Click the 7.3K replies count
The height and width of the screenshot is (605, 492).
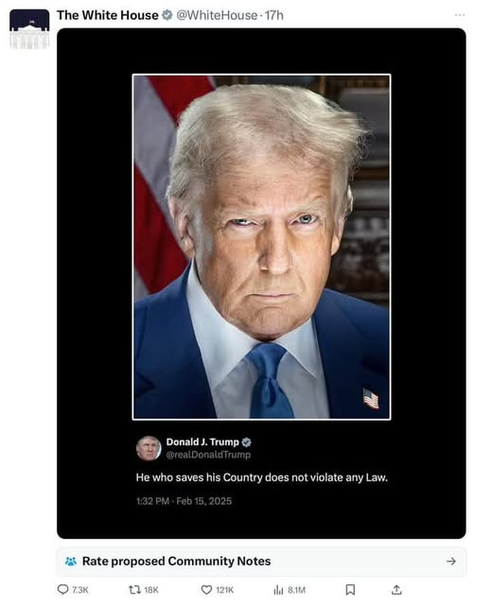coord(80,590)
